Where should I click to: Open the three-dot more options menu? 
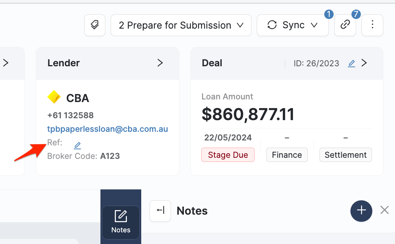(372, 25)
